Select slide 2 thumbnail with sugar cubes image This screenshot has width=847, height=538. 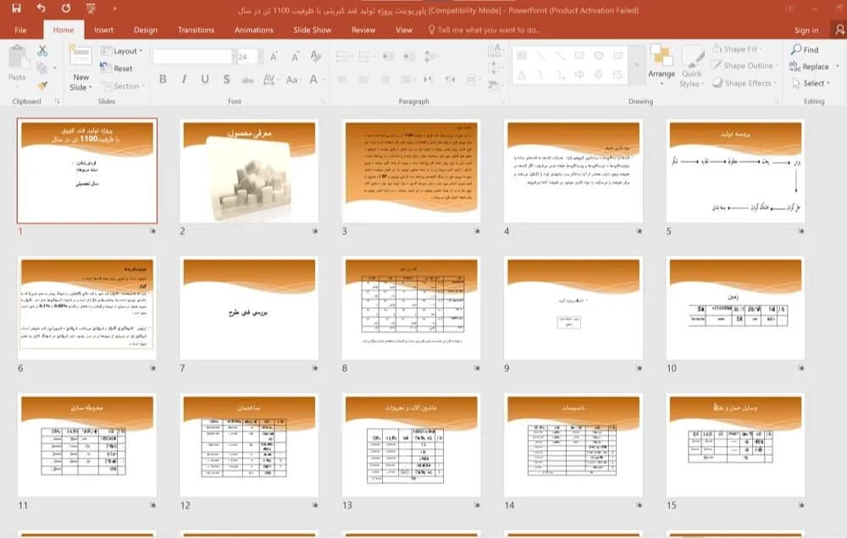pos(249,171)
